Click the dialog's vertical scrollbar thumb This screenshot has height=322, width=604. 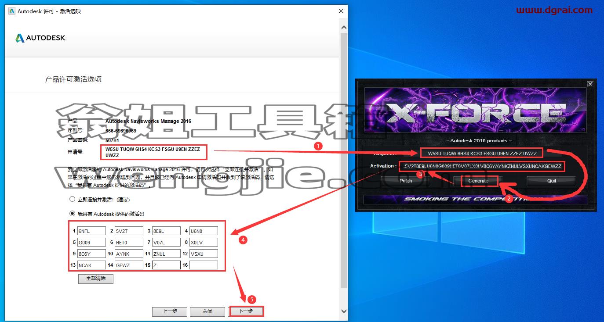pyautogui.click(x=344, y=160)
